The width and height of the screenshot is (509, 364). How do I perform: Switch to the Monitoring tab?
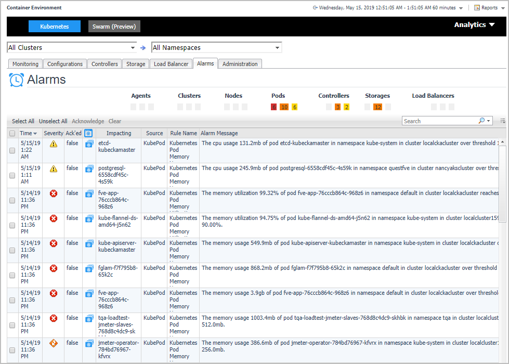(x=25, y=64)
